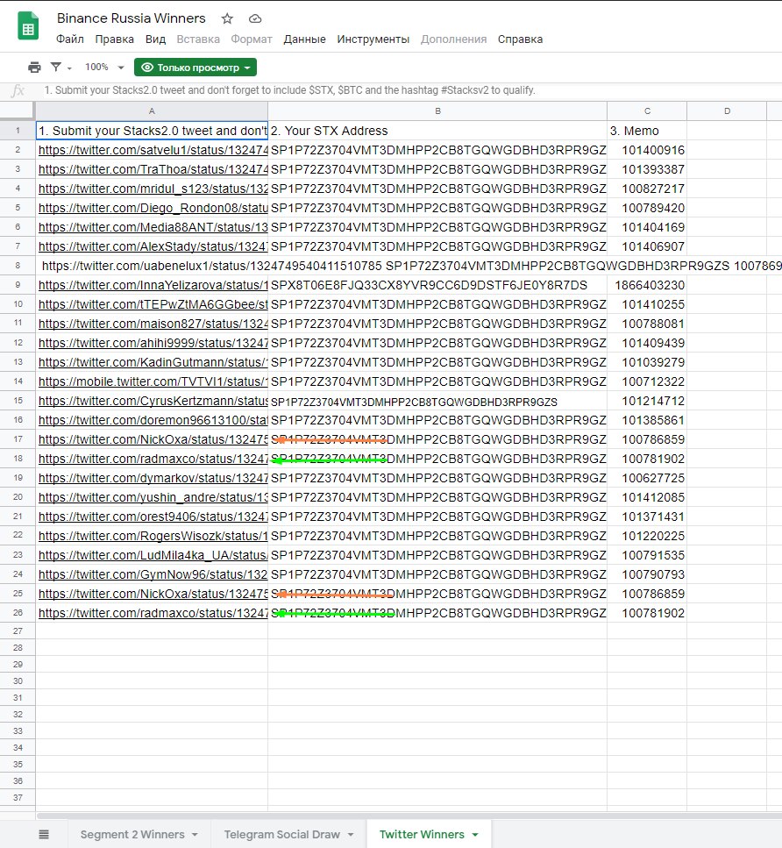Select row 27 header
The width and height of the screenshot is (782, 848).
click(x=18, y=631)
